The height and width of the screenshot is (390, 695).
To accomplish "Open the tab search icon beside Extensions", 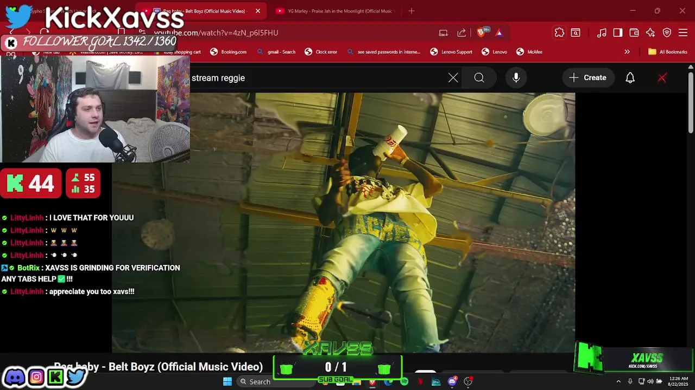I will click(576, 33).
